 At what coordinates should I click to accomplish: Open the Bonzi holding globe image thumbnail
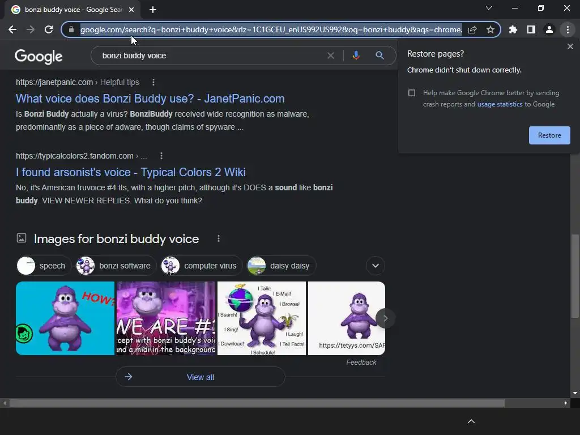pos(262,318)
